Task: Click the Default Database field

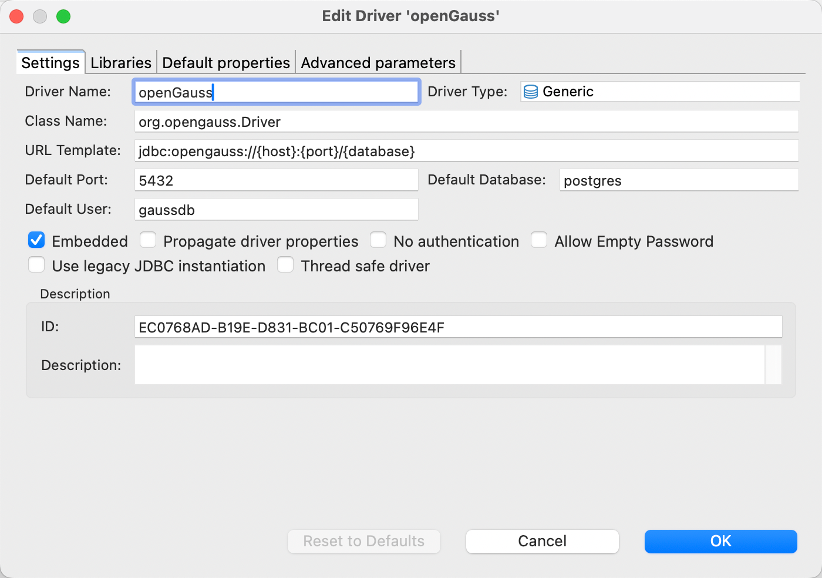Action: pyautogui.click(x=679, y=180)
